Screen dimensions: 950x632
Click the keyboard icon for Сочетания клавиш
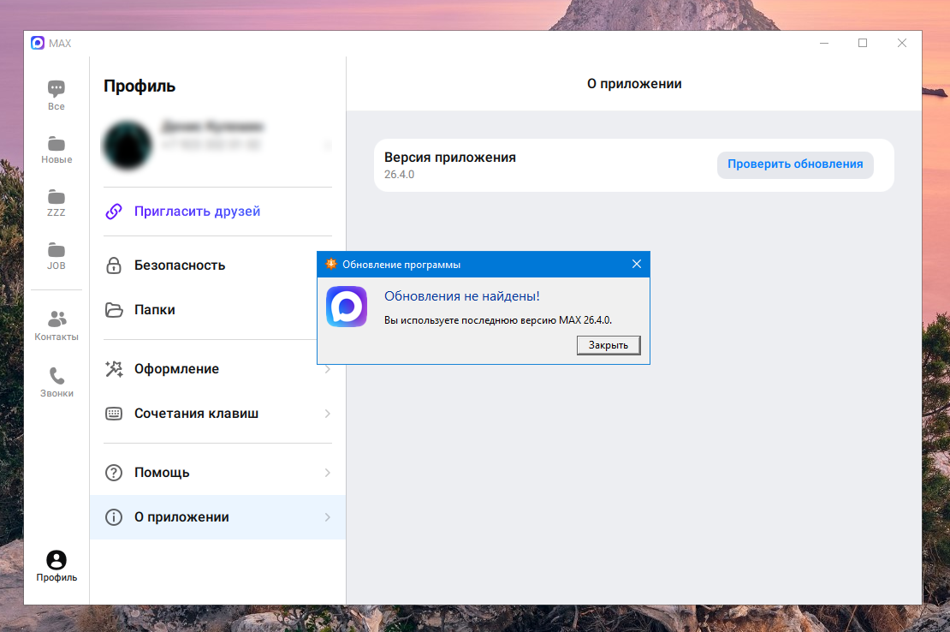(114, 414)
